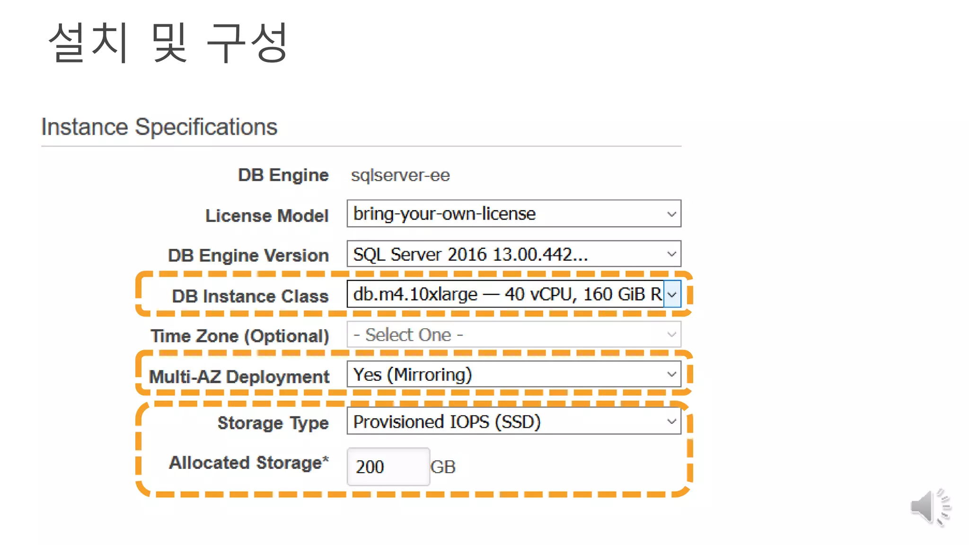This screenshot has width=969, height=545.
Task: Click the Instance Specifications heading
Action: [x=159, y=127]
